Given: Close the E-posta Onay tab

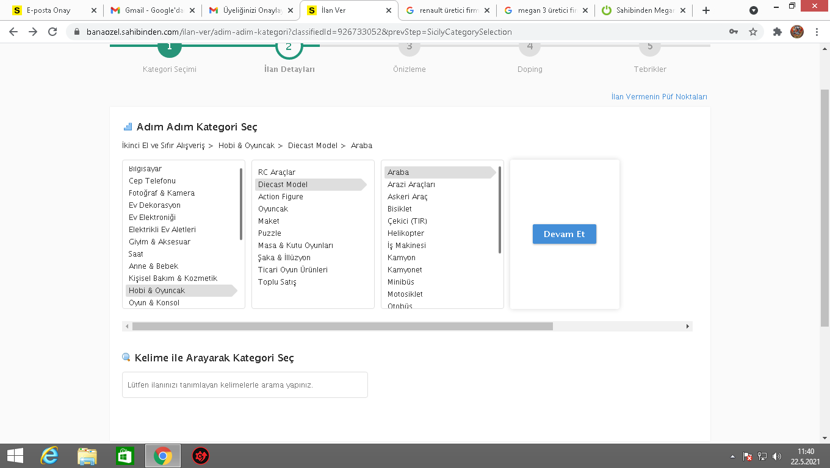Looking at the screenshot, I should coord(93,10).
